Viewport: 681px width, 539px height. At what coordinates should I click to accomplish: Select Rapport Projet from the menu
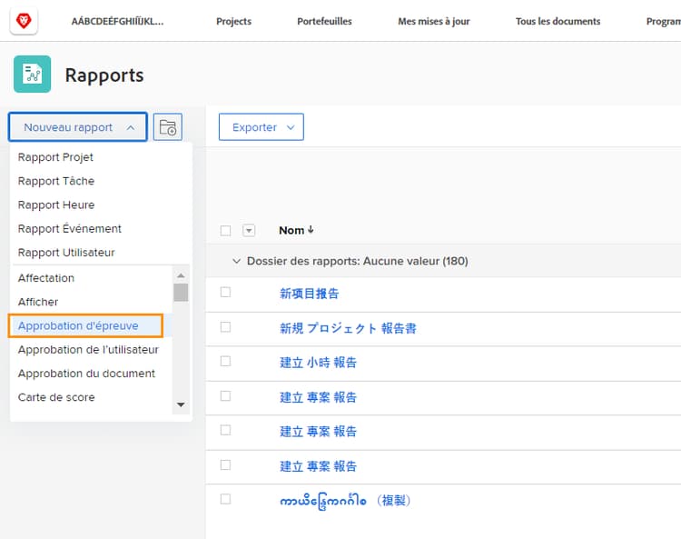(x=55, y=157)
